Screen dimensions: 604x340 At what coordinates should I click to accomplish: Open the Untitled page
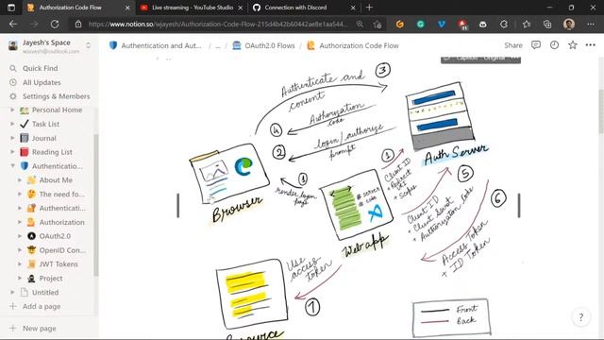point(45,292)
